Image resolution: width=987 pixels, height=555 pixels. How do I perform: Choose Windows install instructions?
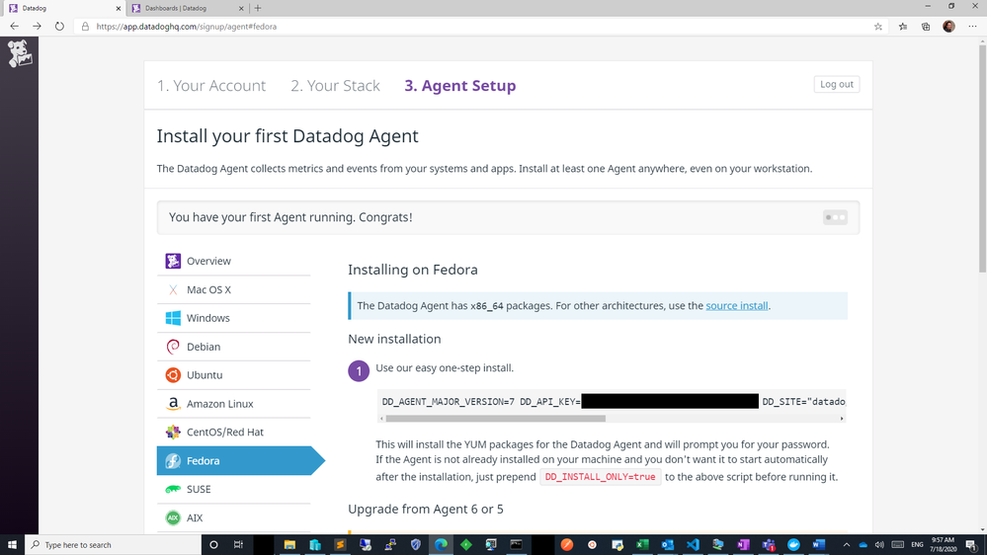click(x=233, y=318)
